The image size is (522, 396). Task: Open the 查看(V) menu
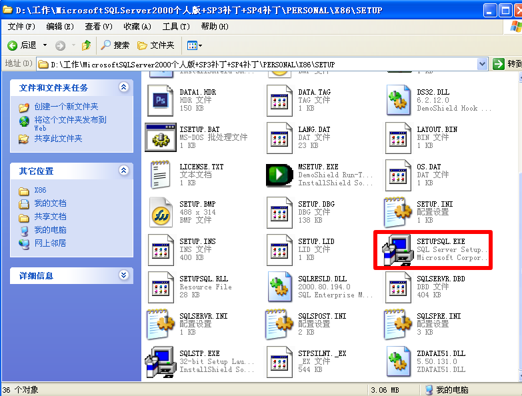coord(98,27)
